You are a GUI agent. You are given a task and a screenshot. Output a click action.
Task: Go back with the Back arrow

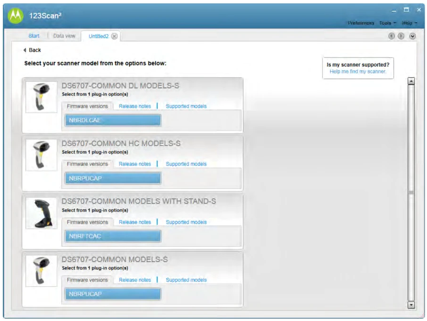point(32,50)
